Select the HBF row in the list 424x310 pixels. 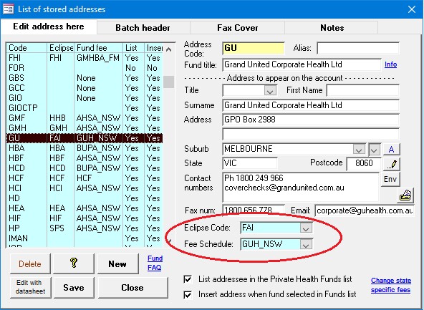click(x=85, y=158)
